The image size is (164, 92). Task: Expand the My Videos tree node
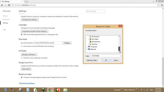[88, 39]
